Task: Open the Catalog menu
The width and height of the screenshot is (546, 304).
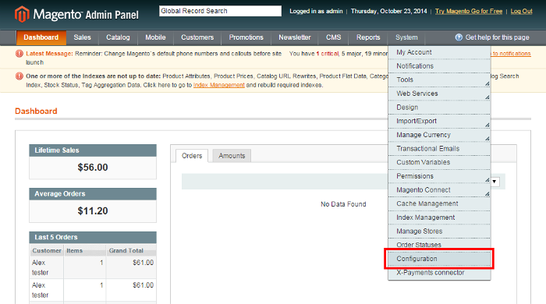Action: [118, 37]
